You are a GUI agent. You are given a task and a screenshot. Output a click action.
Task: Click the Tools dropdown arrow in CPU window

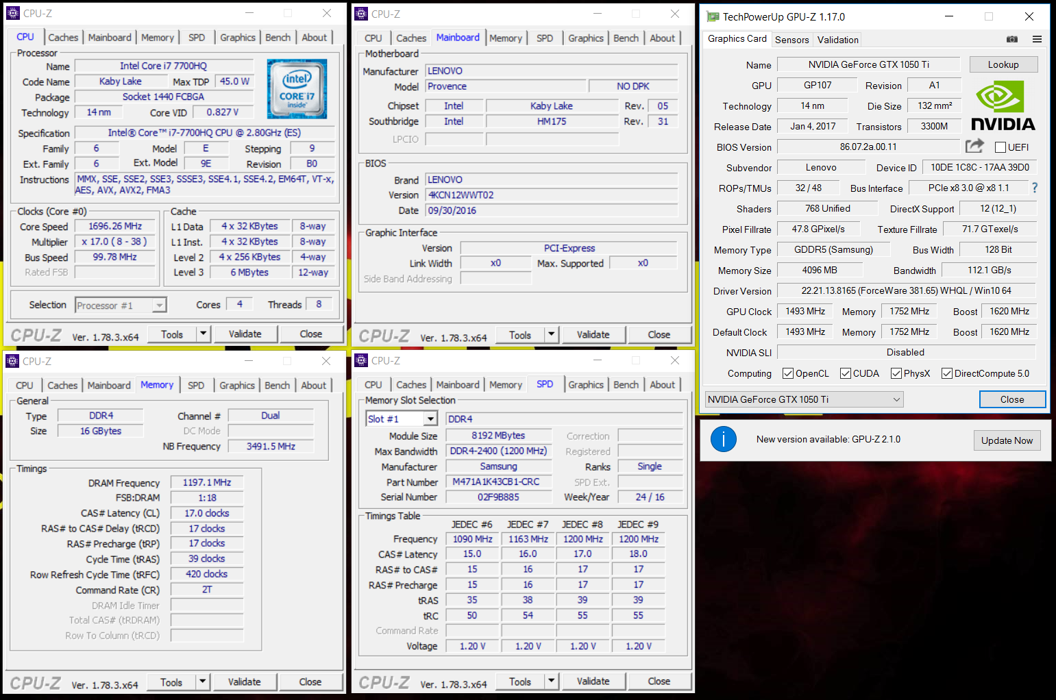coord(203,334)
